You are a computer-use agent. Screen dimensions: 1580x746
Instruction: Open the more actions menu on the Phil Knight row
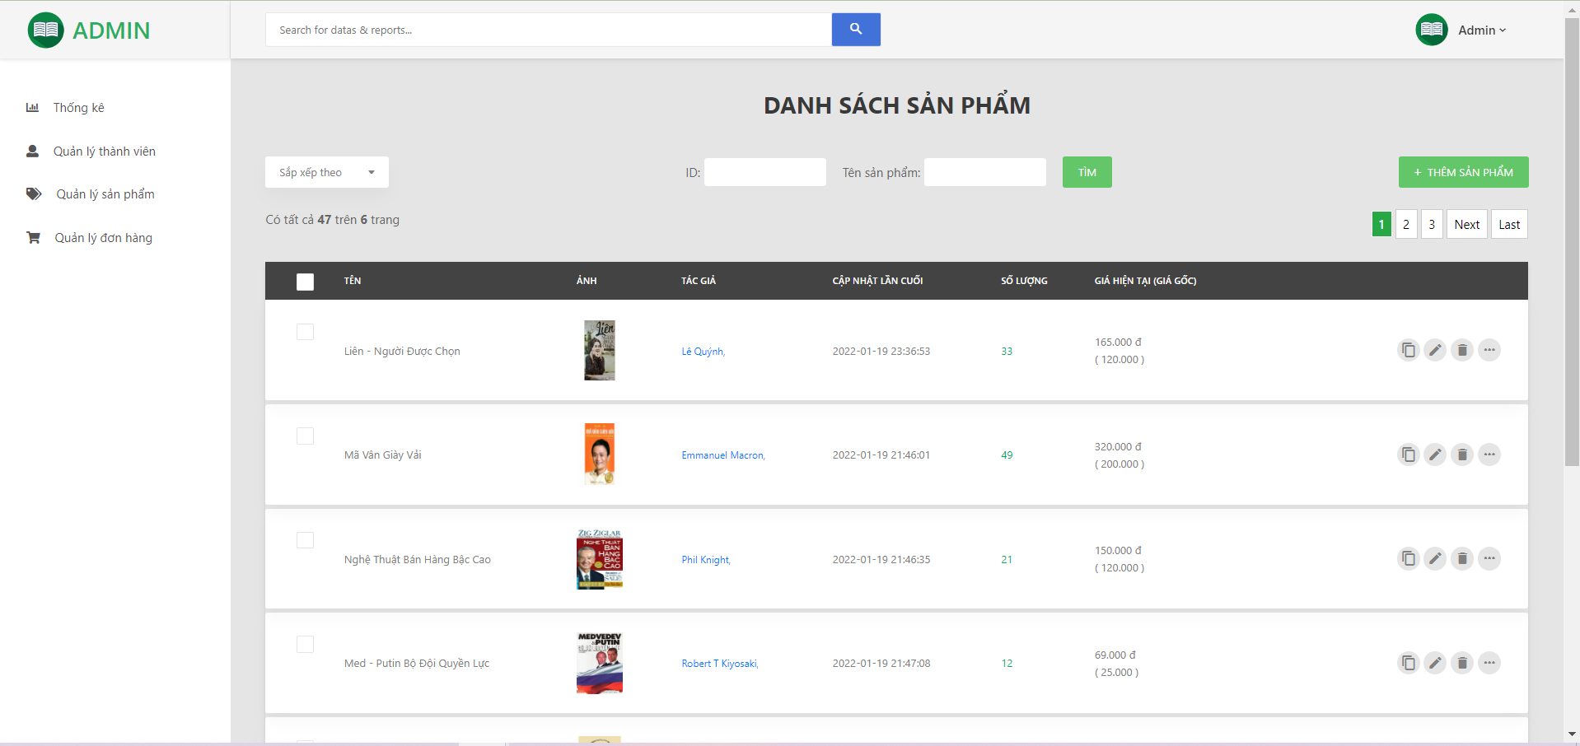click(x=1489, y=558)
